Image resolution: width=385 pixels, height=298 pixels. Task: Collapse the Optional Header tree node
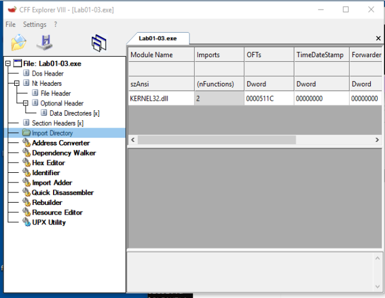click(x=26, y=103)
